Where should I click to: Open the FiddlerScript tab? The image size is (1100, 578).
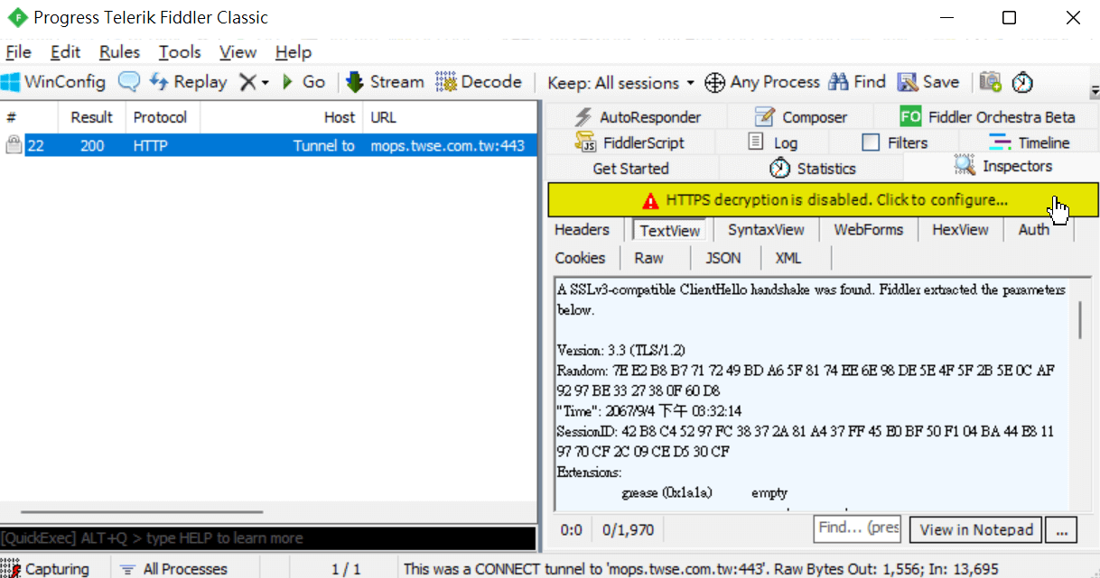click(x=630, y=142)
